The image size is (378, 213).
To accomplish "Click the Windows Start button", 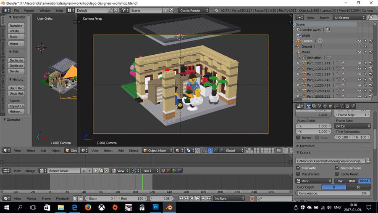I will [6, 207].
